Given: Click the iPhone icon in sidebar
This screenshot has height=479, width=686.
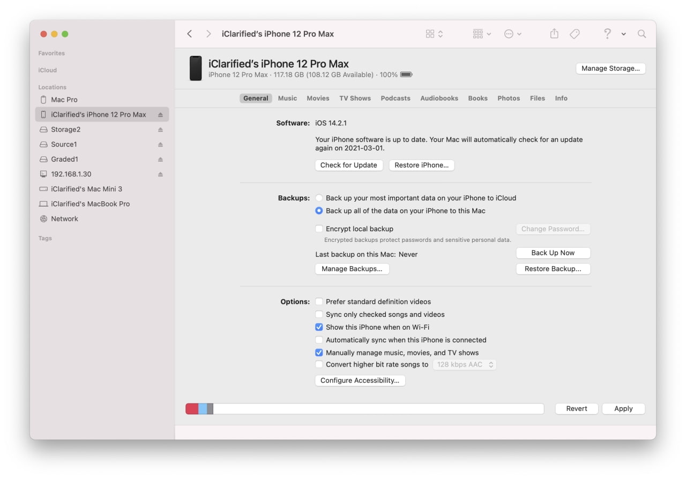Looking at the screenshot, I should (x=43, y=115).
